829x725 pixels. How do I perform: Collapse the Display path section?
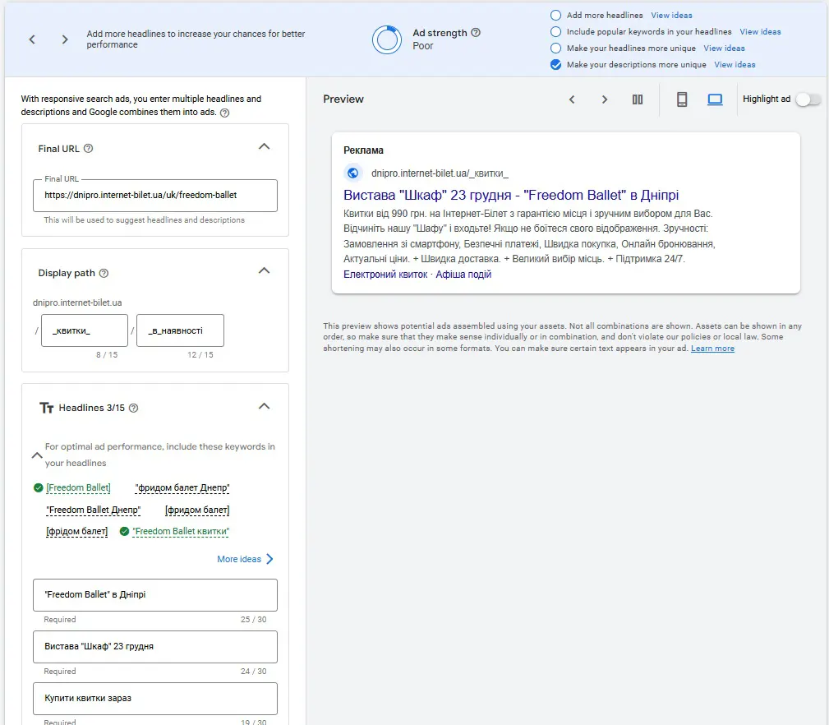(x=264, y=270)
